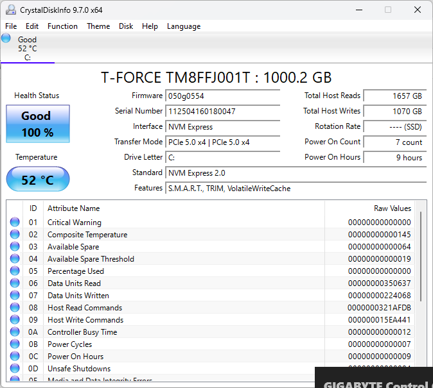Click the Total Host Writes value 1070 GB
Image resolution: width=433 pixels, height=388 pixels.
395,112
